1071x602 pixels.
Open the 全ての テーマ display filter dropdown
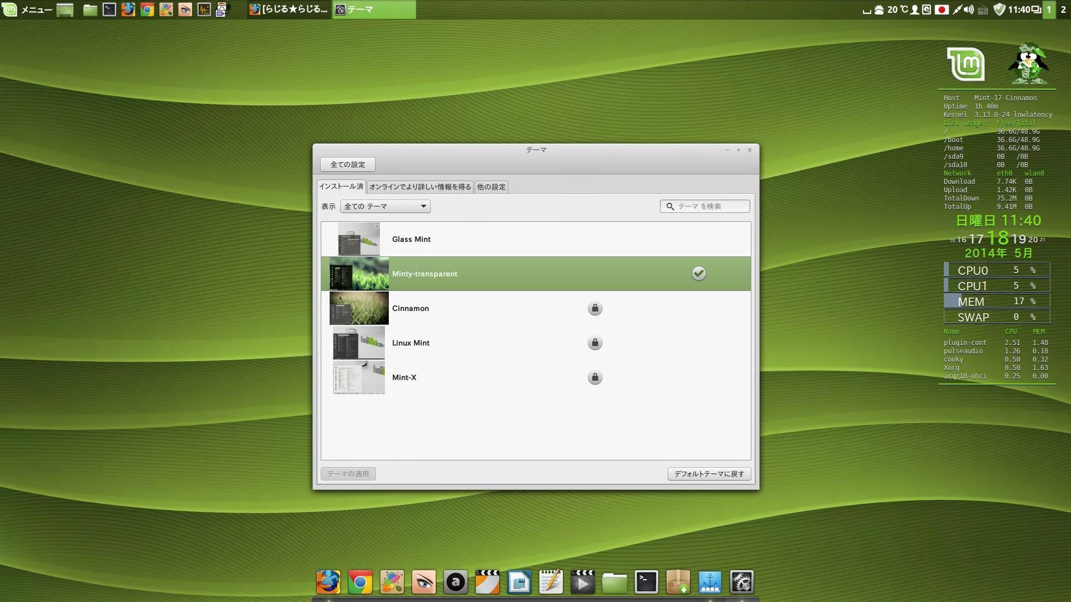(385, 206)
